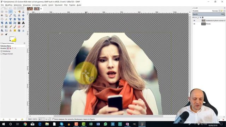This screenshot has width=226, height=127.
Task: Select the Ellipse Select tool
Action: click(x=6, y=12)
